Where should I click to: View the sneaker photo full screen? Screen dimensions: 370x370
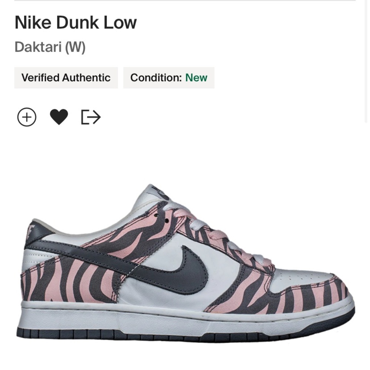[x=185, y=259]
